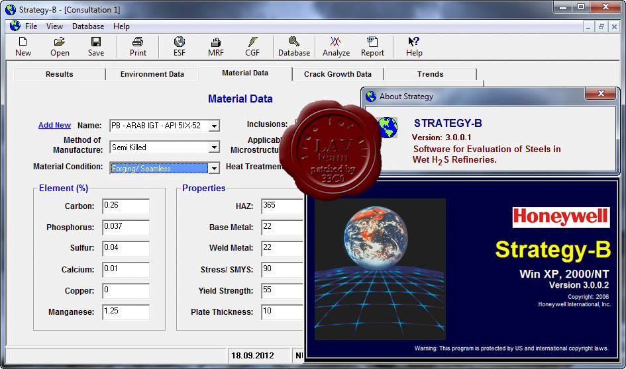The height and width of the screenshot is (369, 626).
Task: Open the CGF toolbar tool
Action: 252,46
